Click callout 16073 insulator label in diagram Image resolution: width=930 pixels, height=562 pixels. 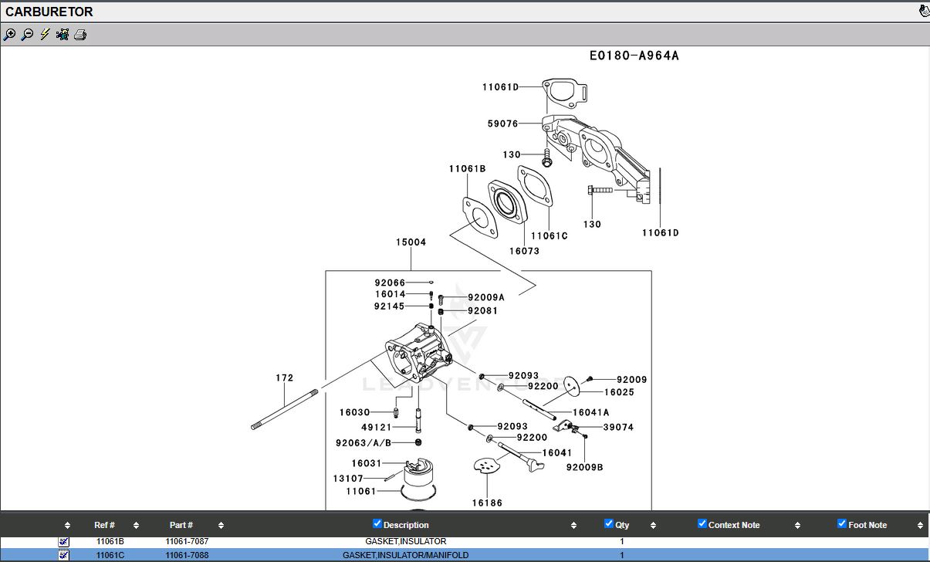[524, 251]
